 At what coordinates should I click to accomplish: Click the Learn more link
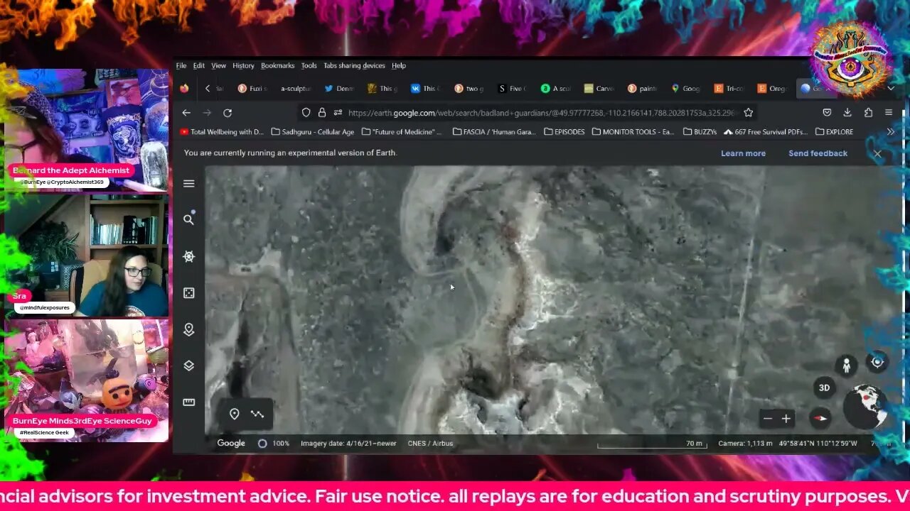click(743, 153)
